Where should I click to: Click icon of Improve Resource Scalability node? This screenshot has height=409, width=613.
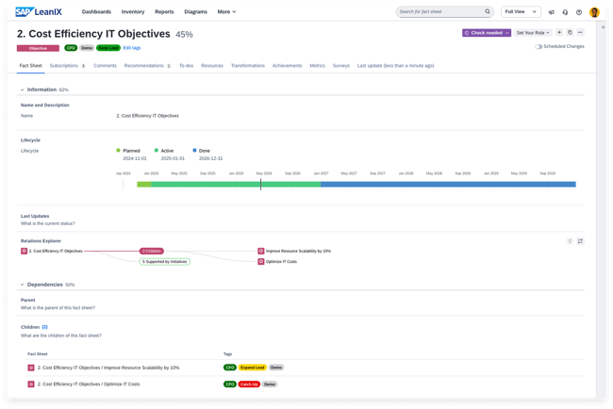(x=260, y=251)
